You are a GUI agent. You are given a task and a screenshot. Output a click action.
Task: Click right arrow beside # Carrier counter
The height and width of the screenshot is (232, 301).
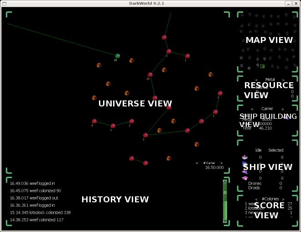[222, 163]
